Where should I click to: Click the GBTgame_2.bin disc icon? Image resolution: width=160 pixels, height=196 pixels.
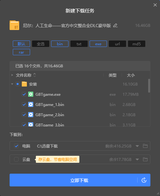(x=31, y=115)
